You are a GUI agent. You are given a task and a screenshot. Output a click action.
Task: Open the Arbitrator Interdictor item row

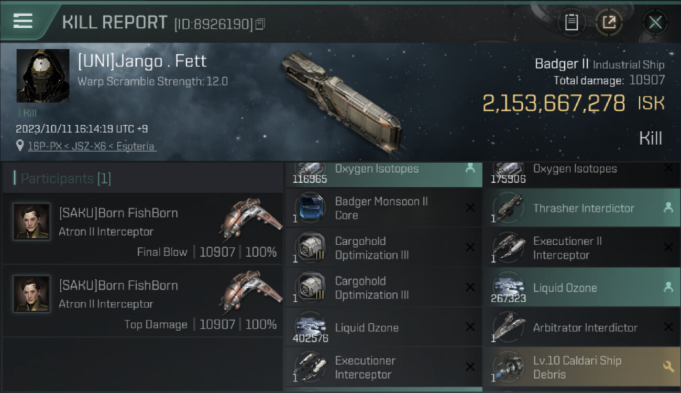pos(582,327)
